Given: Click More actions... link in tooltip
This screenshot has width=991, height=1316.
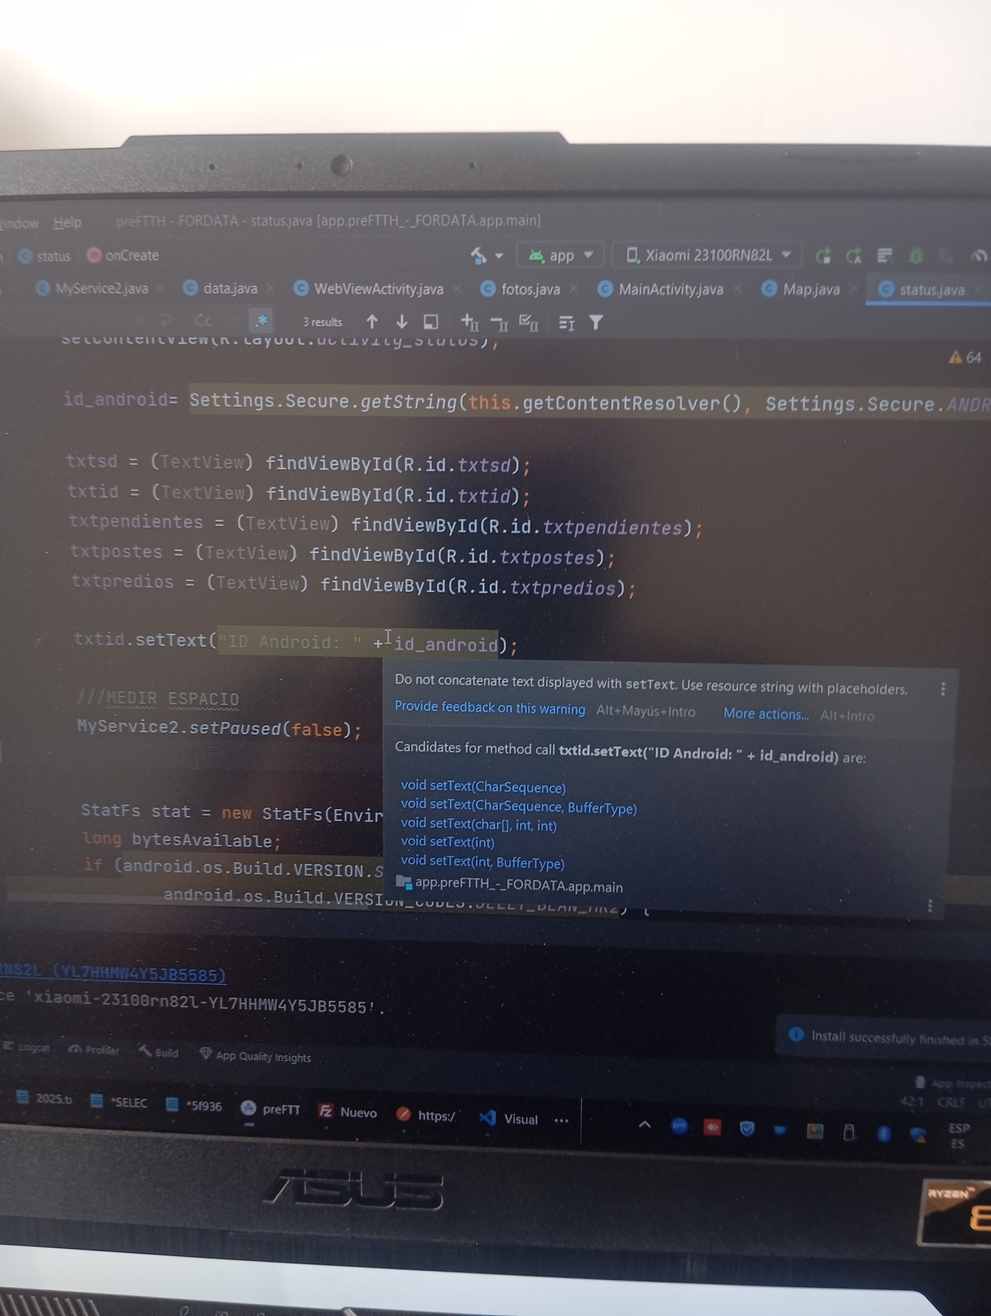Looking at the screenshot, I should pyautogui.click(x=766, y=713).
